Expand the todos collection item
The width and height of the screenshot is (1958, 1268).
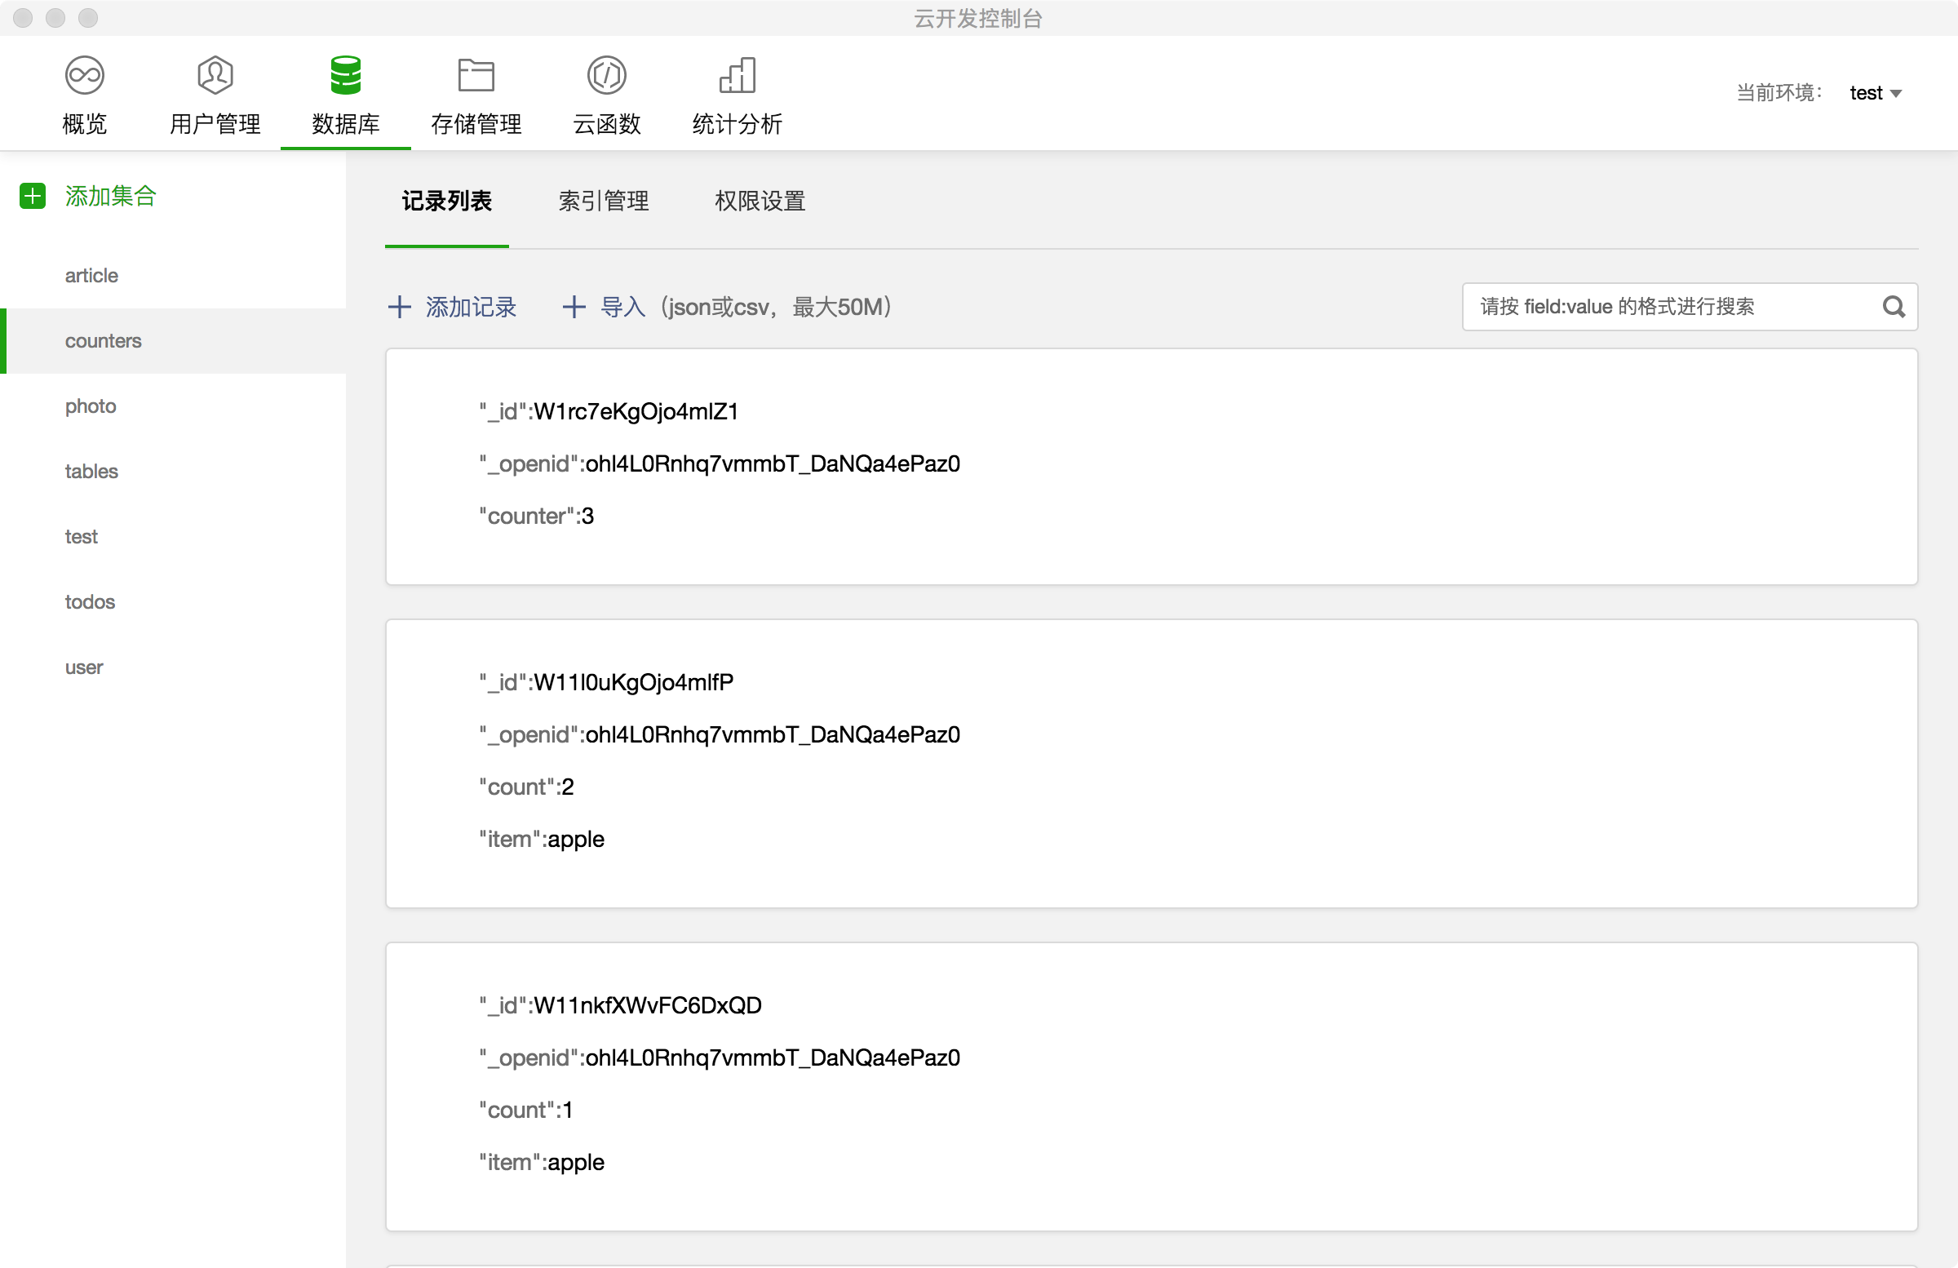88,601
